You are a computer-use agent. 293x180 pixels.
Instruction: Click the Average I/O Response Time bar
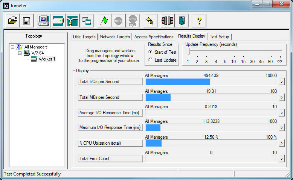click(x=211, y=113)
